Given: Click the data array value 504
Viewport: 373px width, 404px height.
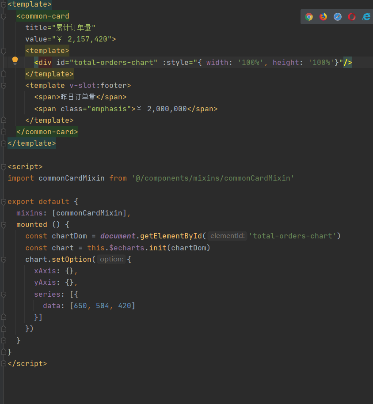Looking at the screenshot, I should click(x=103, y=306).
